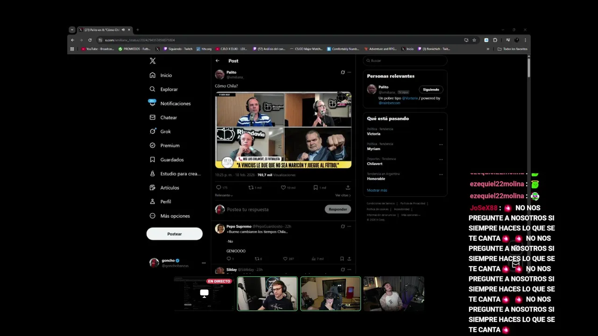Screen dimensions: 598x336
Task: Open the Chilavert video thumbnail
Action: point(283,130)
